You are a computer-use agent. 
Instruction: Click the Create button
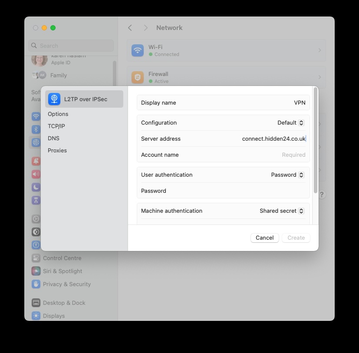[296, 238]
